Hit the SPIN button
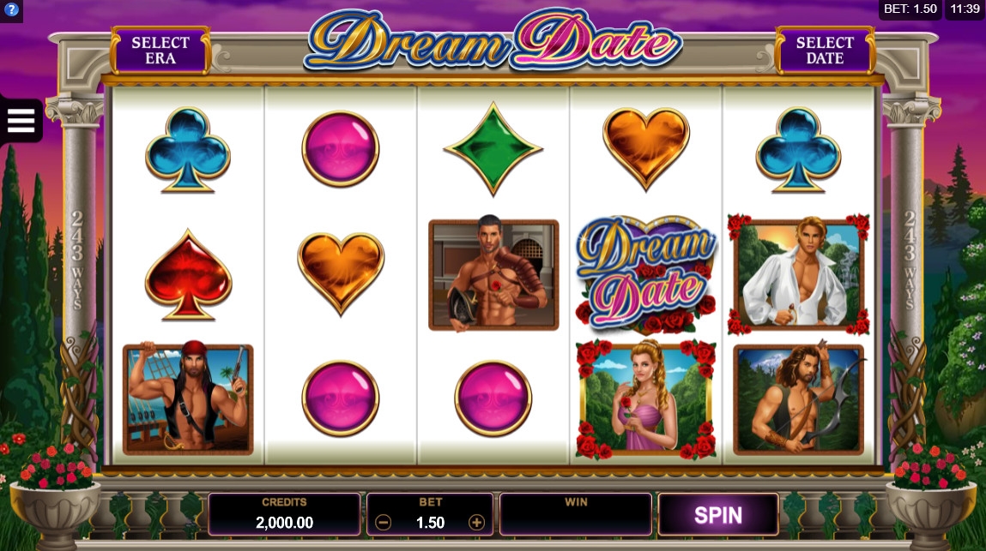The image size is (986, 551). coord(718,514)
